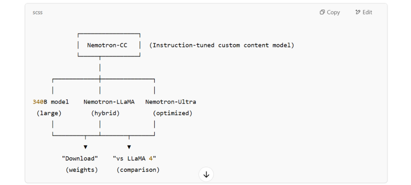This screenshot has height=185, width=411.
Task: Click the "(large)" label
Action: 49,113
